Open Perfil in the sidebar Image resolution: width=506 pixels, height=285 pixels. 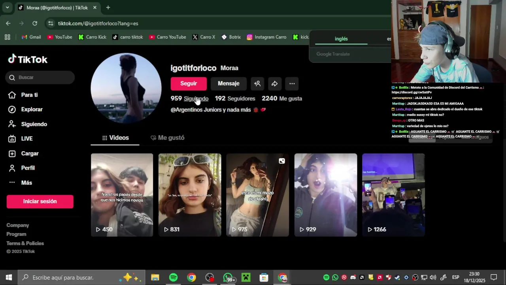(22, 168)
